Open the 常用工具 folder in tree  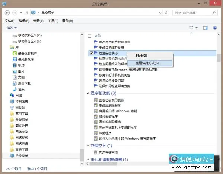[22, 113]
